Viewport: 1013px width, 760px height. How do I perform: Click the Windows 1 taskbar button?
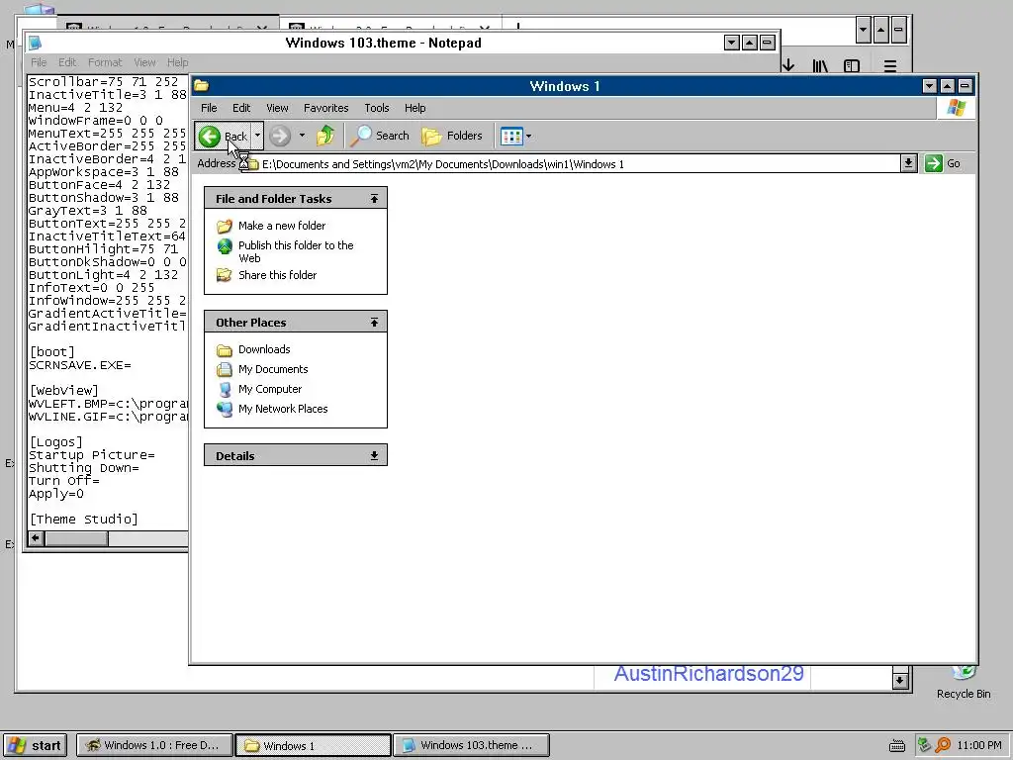[x=313, y=745]
